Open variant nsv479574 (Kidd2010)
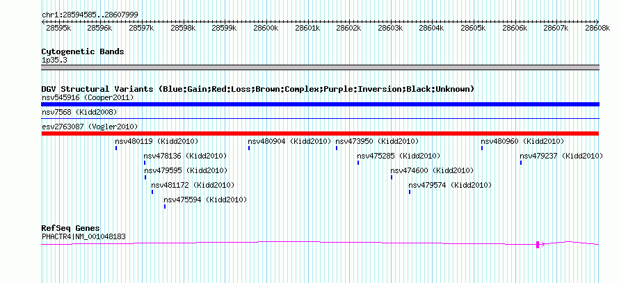The width and height of the screenshot is (619, 283). click(x=450, y=185)
